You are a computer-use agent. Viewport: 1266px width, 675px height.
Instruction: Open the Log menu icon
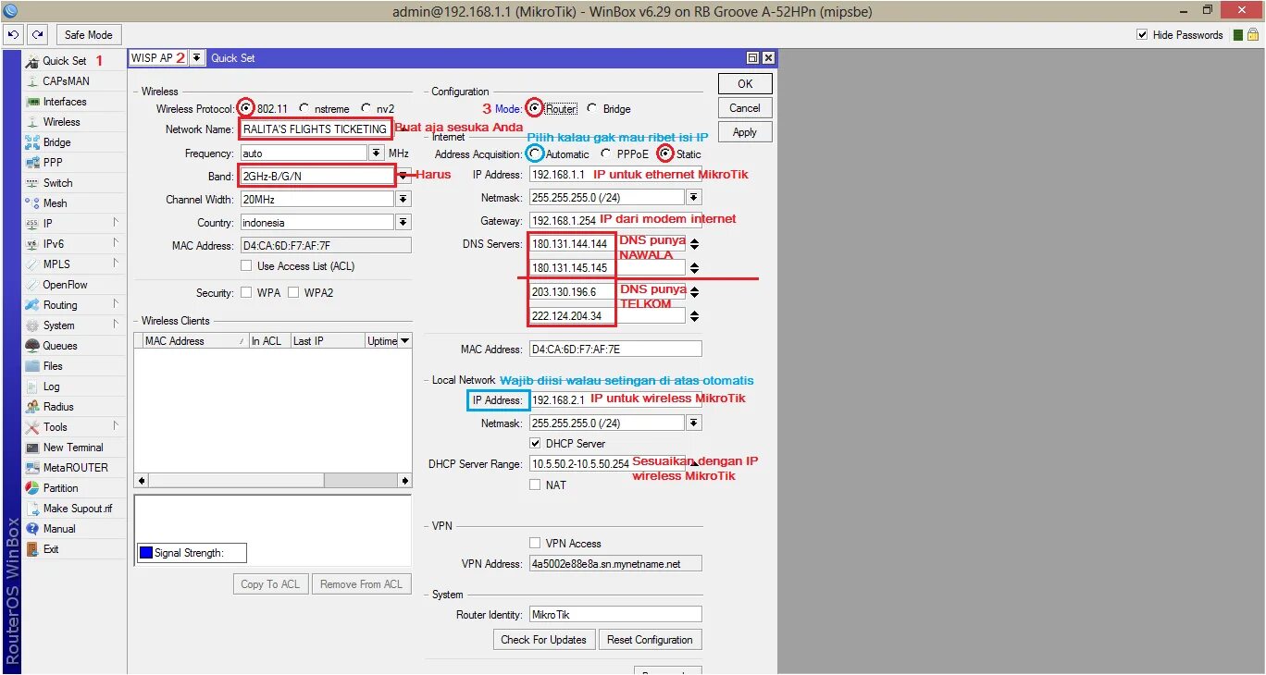(x=32, y=387)
